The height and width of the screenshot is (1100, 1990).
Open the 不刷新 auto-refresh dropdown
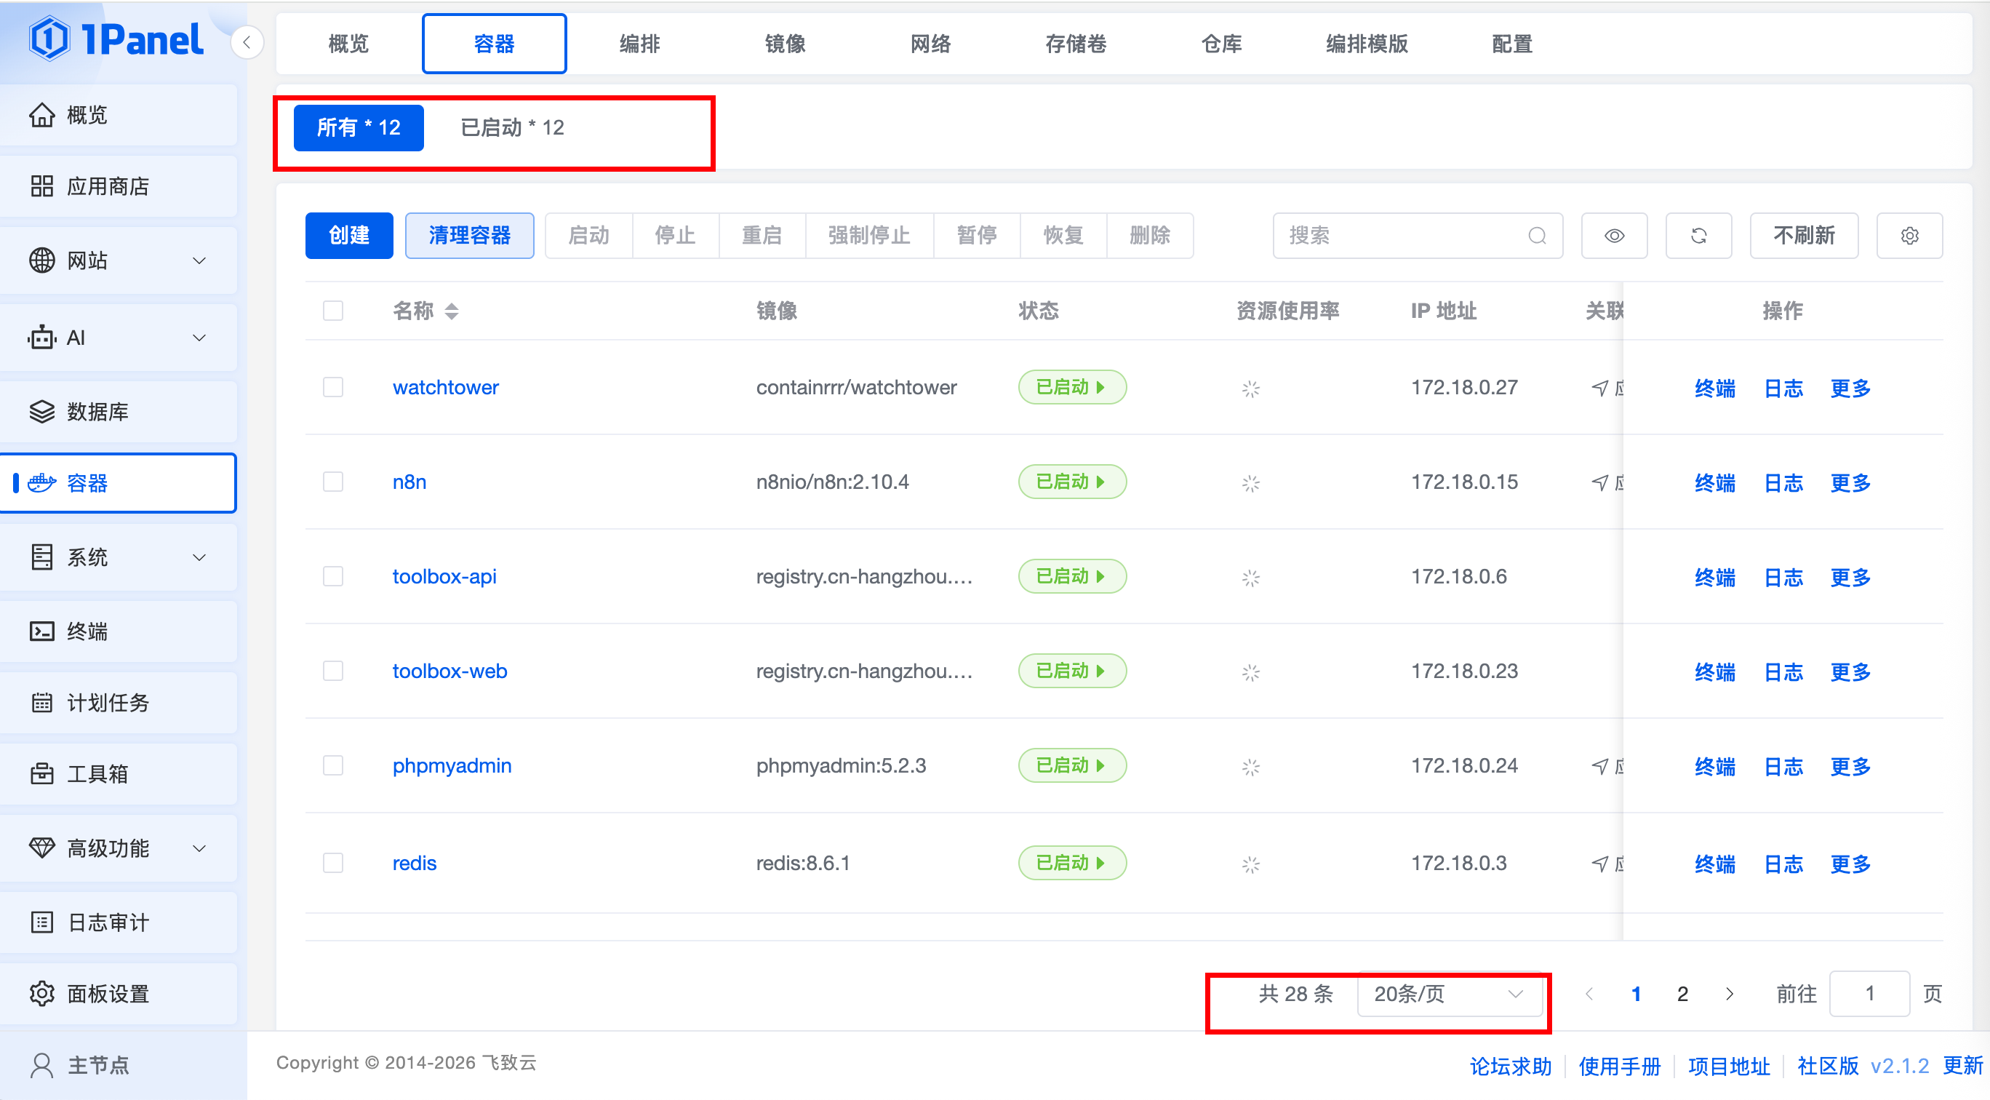click(x=1803, y=236)
